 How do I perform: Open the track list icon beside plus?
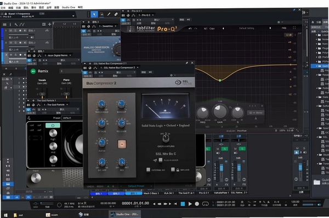44,24
